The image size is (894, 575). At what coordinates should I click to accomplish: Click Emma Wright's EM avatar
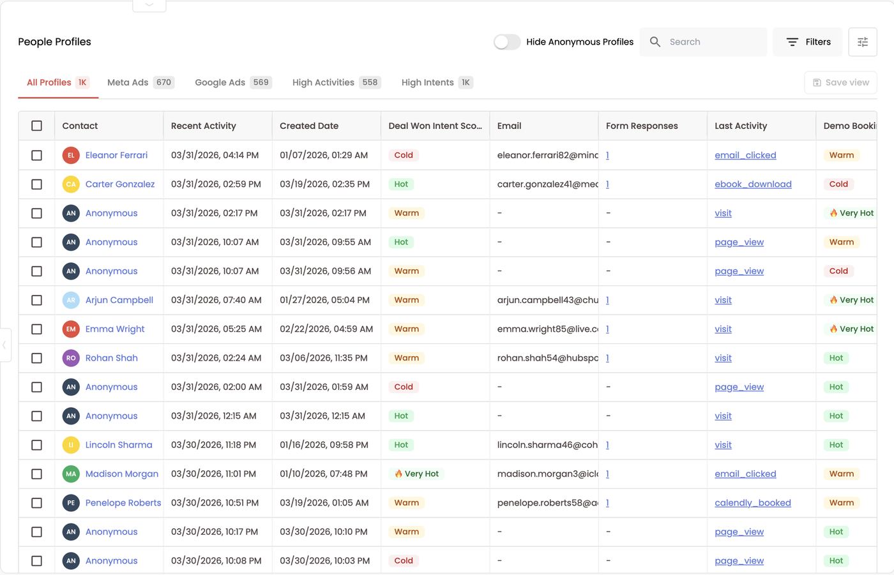(71, 329)
